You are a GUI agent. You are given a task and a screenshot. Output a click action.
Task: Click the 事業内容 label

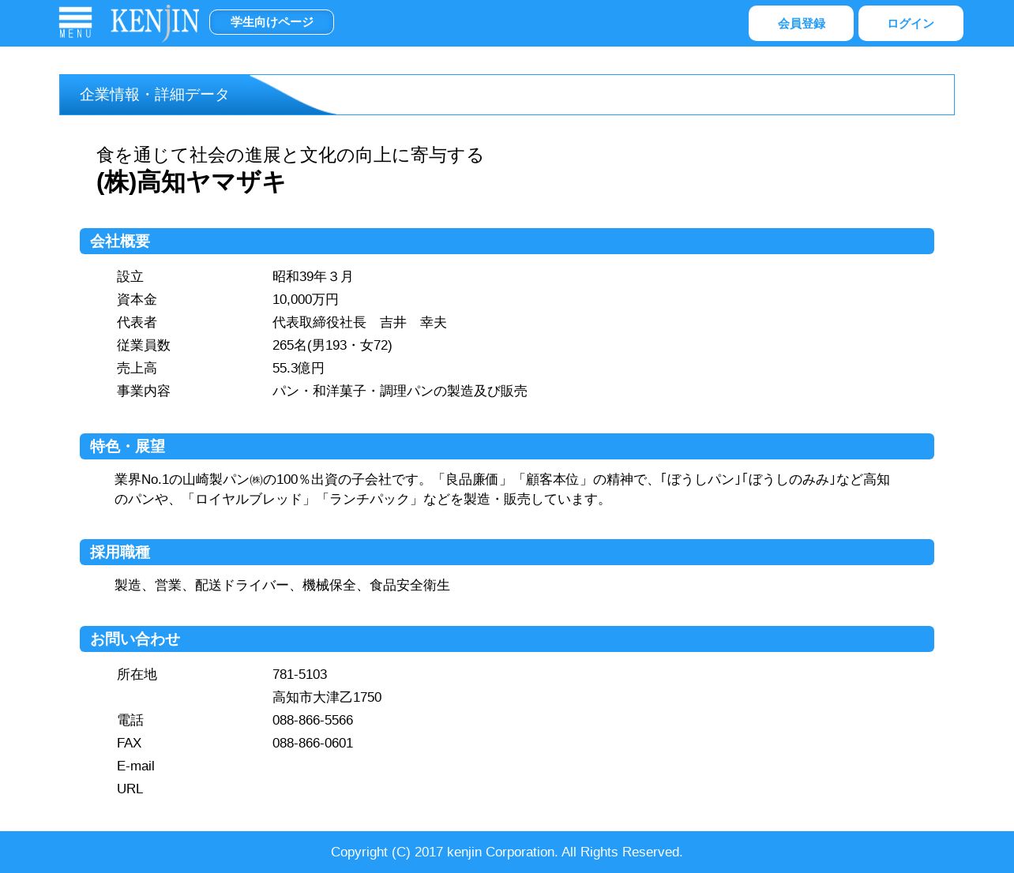point(144,392)
